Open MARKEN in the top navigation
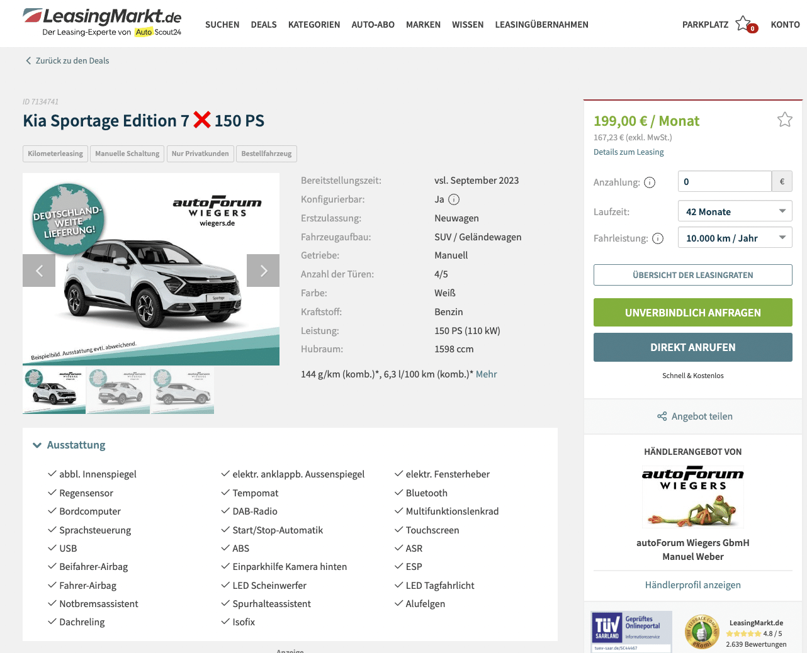Viewport: 807px width, 653px height. (x=423, y=25)
